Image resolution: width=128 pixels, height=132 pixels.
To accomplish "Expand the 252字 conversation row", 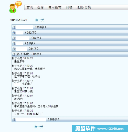I will (x=70, y=33).
